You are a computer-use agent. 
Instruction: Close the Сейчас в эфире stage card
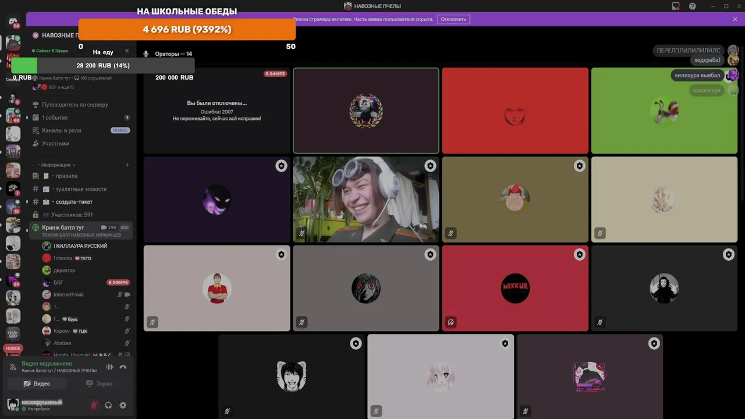coord(127,51)
